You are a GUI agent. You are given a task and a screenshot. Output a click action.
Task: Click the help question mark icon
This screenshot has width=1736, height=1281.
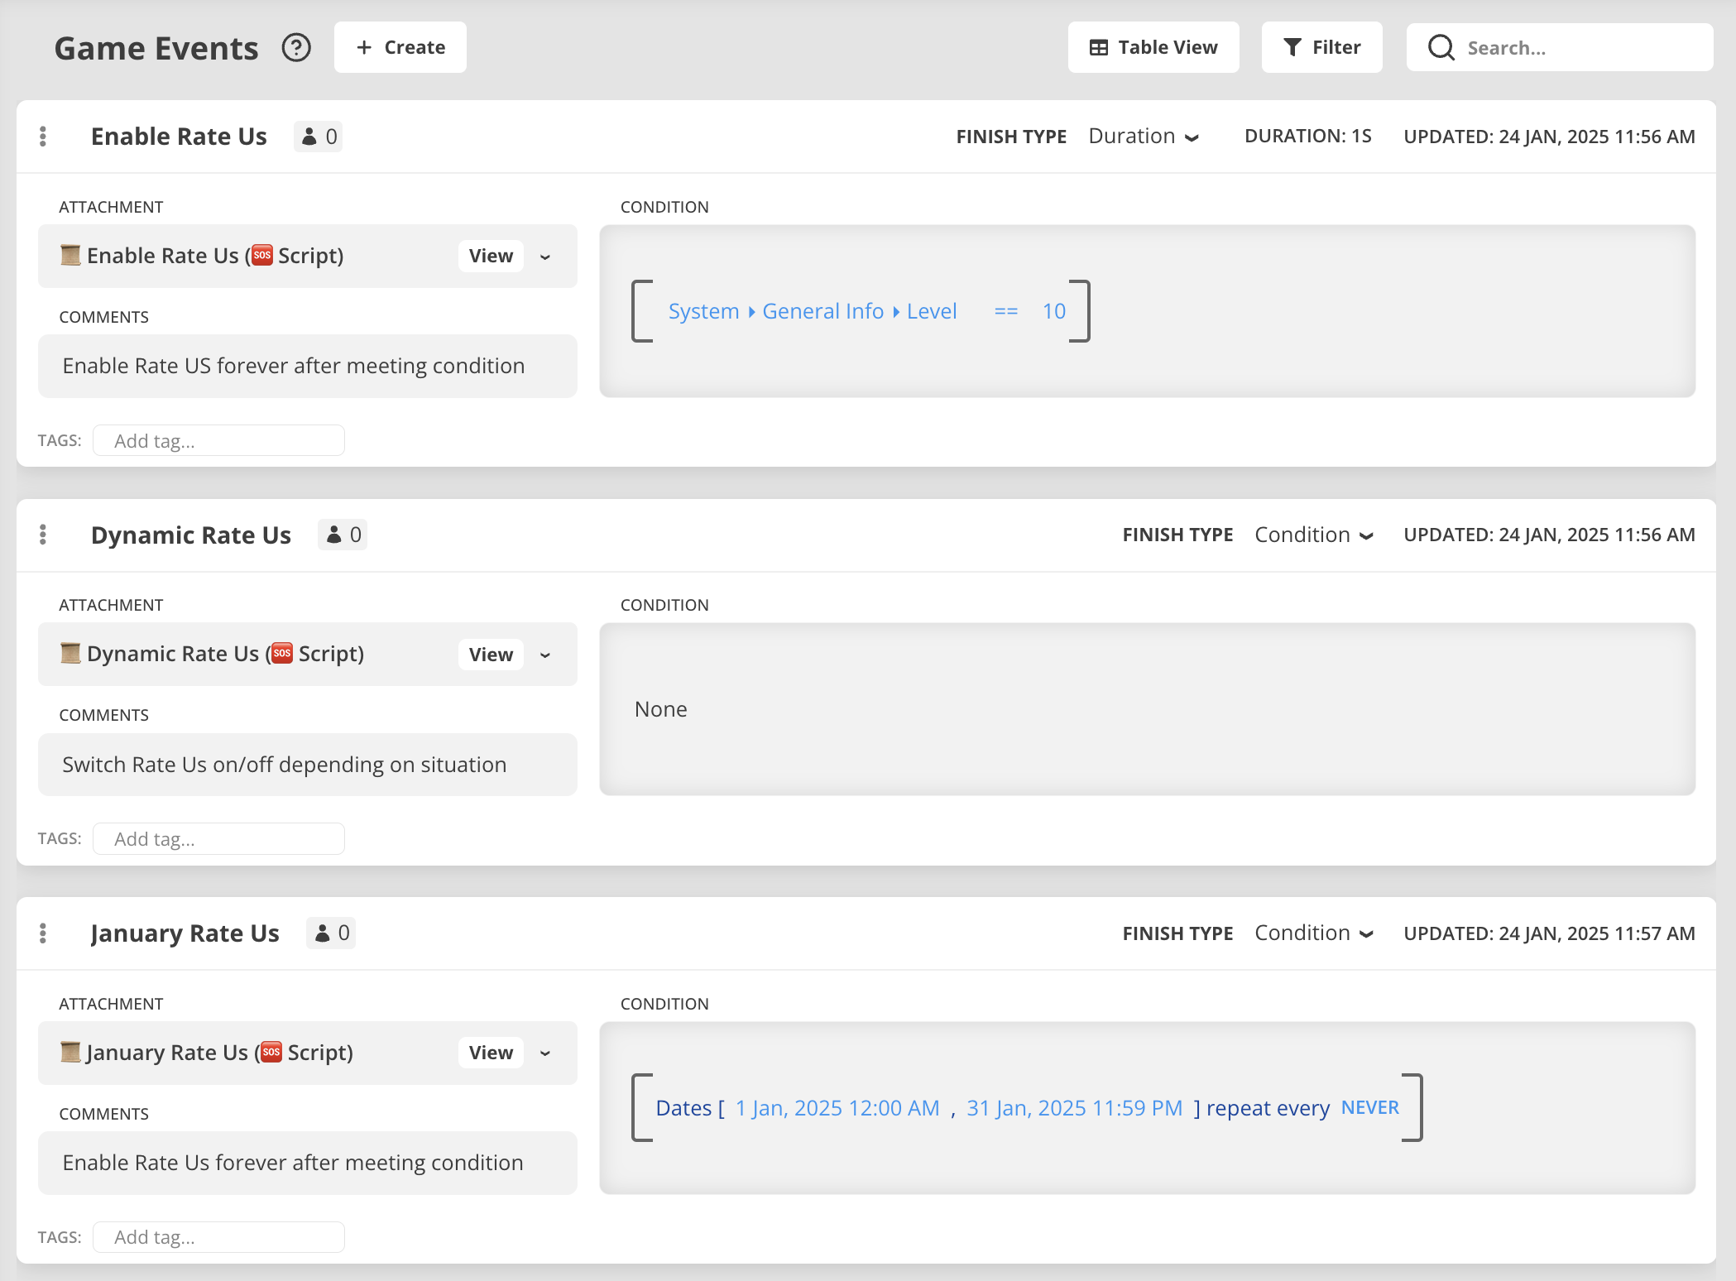pyautogui.click(x=296, y=48)
